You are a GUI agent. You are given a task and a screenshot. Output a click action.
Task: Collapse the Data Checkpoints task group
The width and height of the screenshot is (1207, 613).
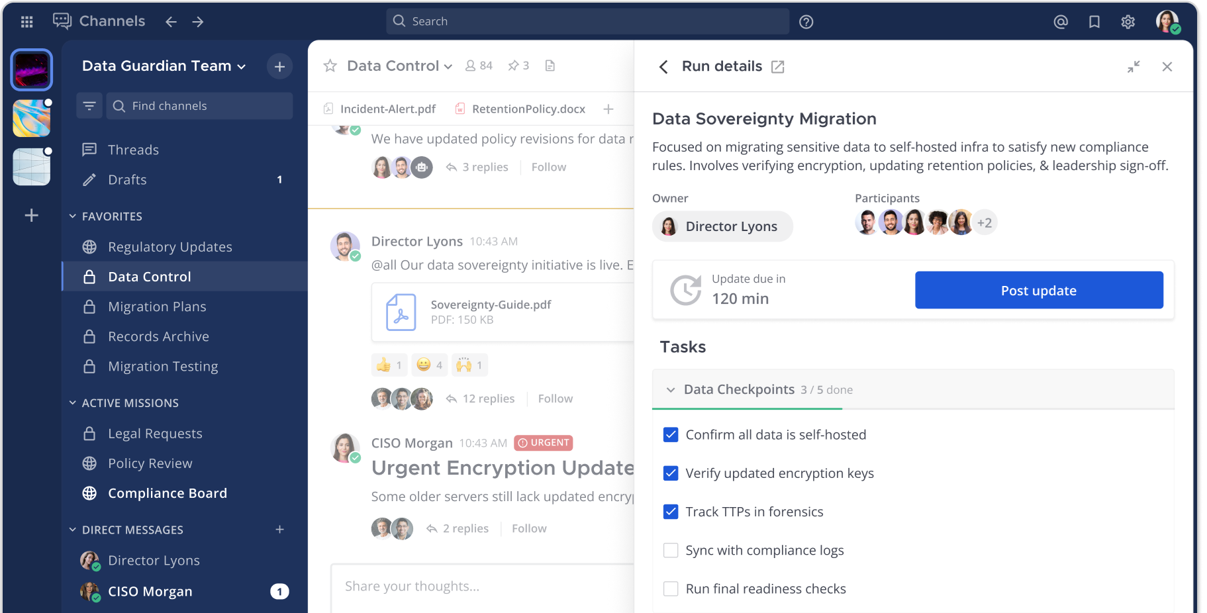[x=670, y=390]
